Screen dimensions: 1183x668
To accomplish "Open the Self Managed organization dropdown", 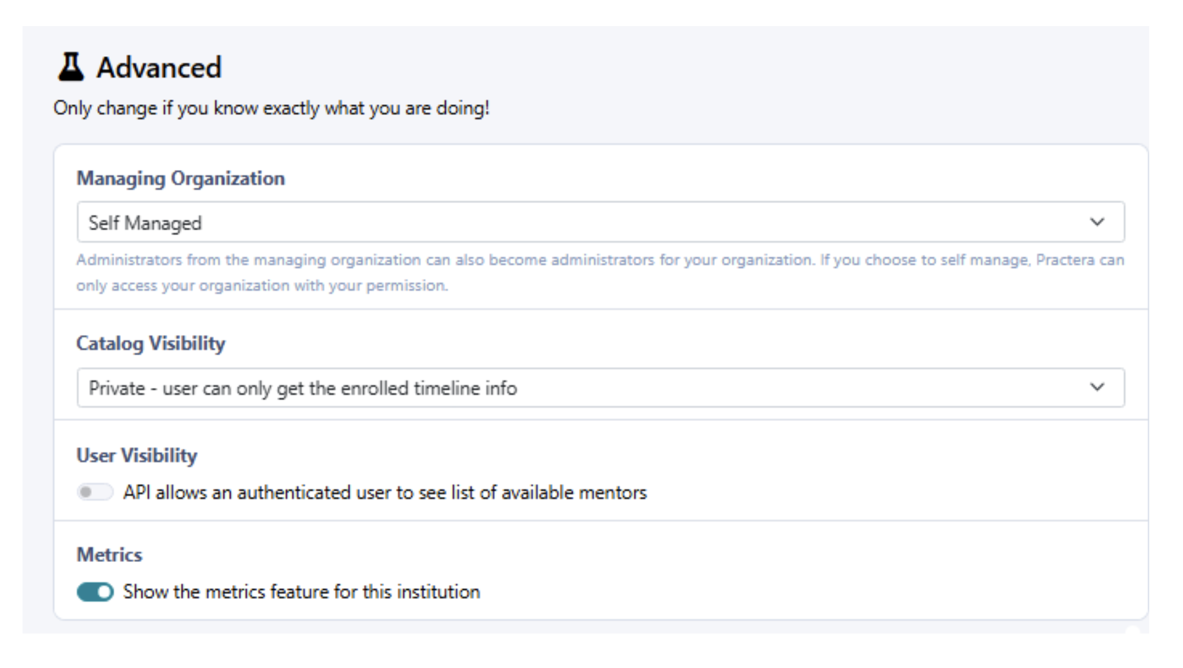I will point(600,222).
